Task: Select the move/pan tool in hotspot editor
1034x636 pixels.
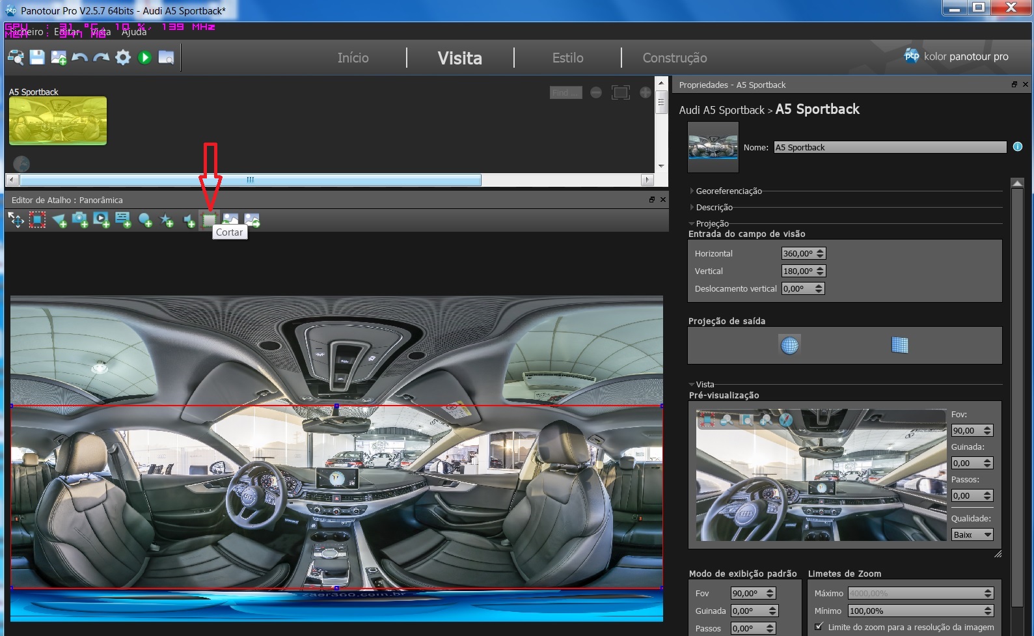Action: [16, 221]
